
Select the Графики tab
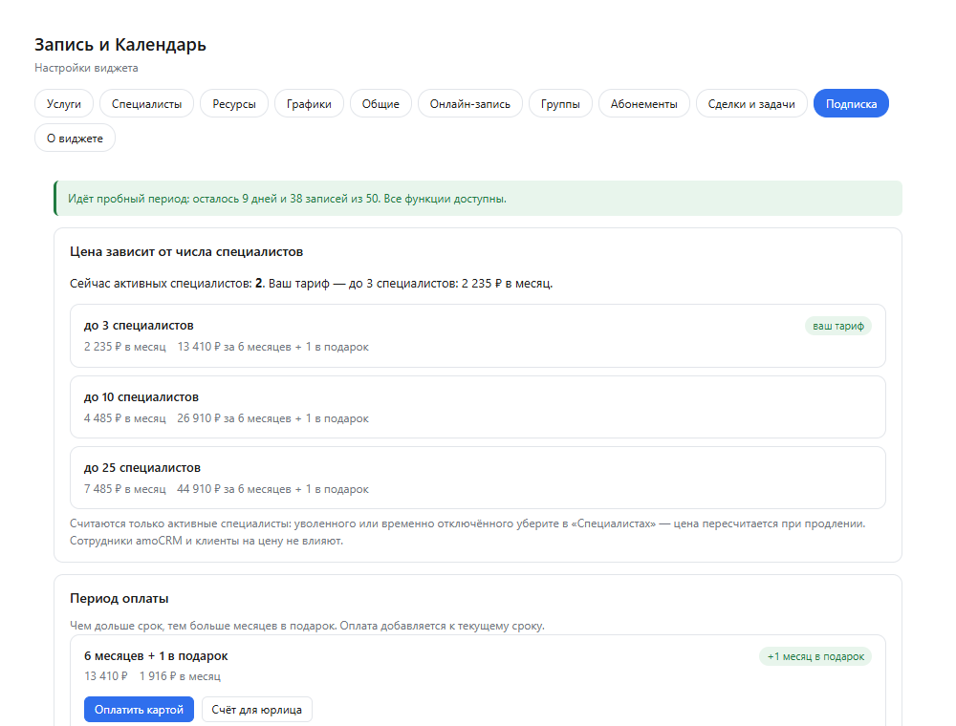click(x=309, y=103)
